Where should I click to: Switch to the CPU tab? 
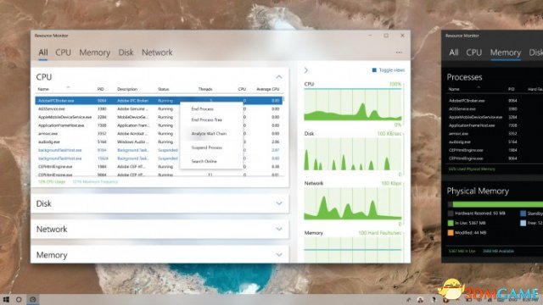coord(63,53)
